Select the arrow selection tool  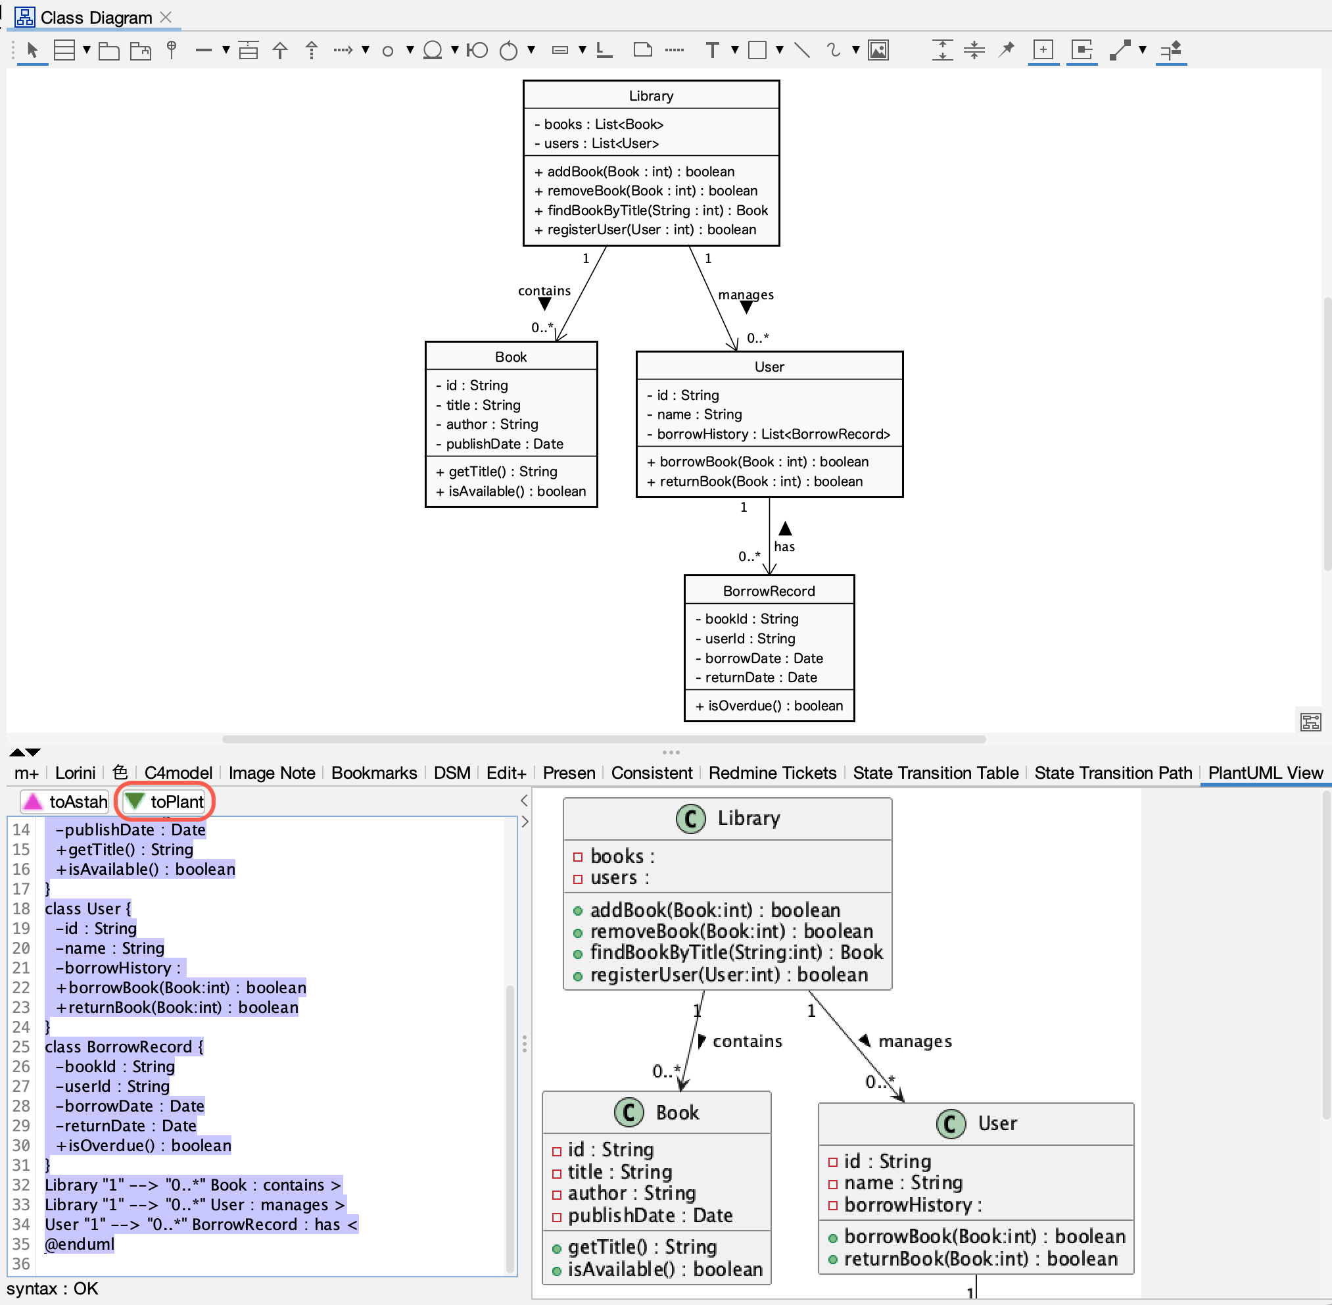[32, 51]
